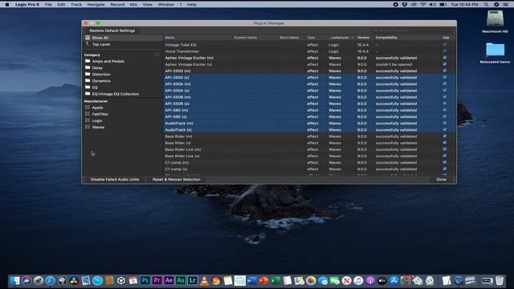Image resolution: width=514 pixels, height=289 pixels.
Task: Click Reset & Rescan Selection button
Action: (177, 179)
